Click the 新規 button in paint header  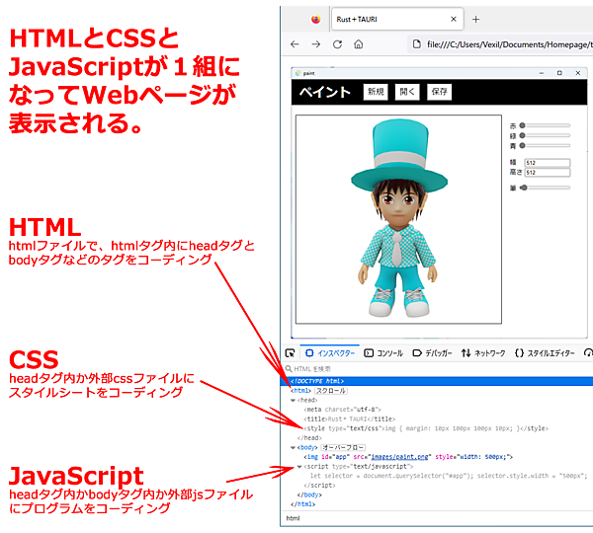coord(376,92)
